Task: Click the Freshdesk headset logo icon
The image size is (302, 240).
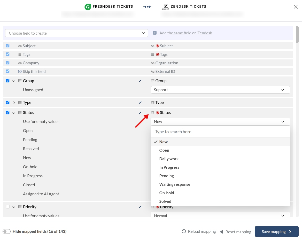Action: (88, 7)
